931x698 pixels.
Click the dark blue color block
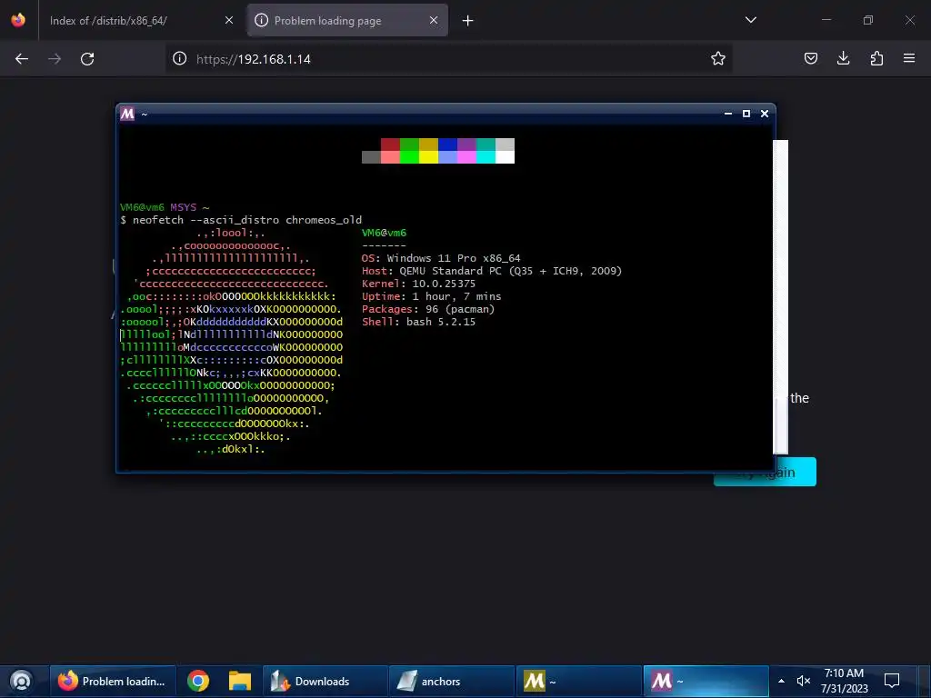[x=447, y=145]
